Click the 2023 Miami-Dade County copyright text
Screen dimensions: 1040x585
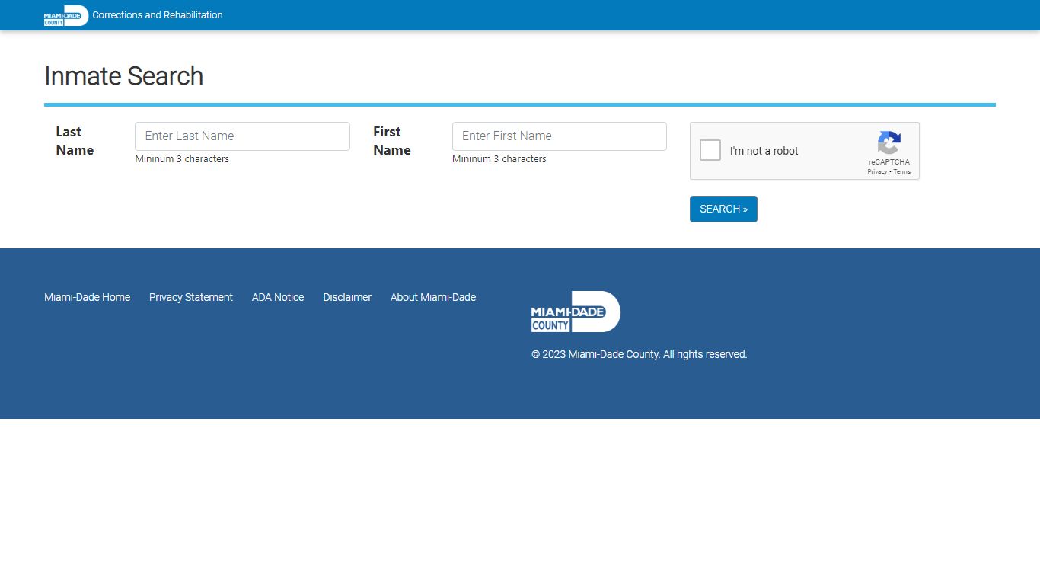(x=640, y=354)
